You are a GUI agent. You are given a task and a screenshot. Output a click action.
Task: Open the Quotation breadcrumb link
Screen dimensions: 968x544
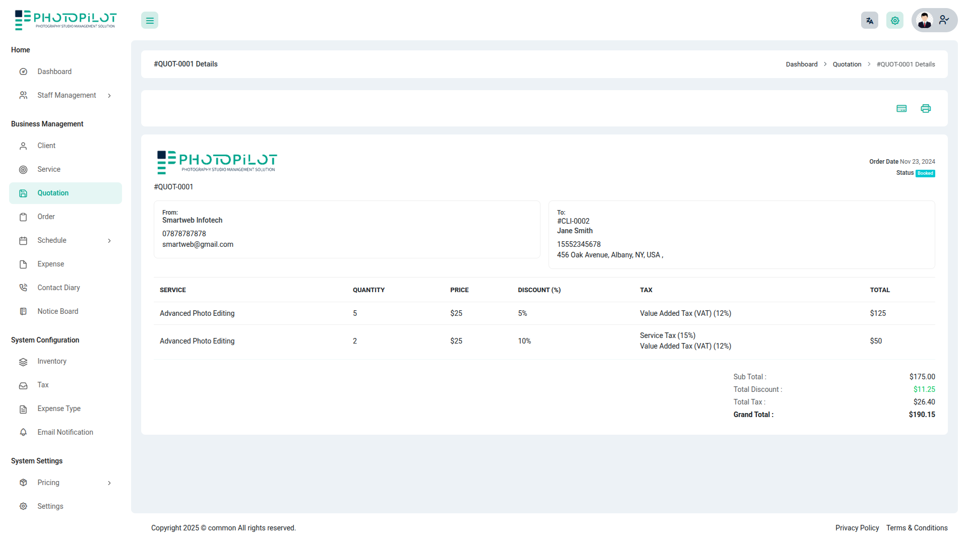click(847, 64)
